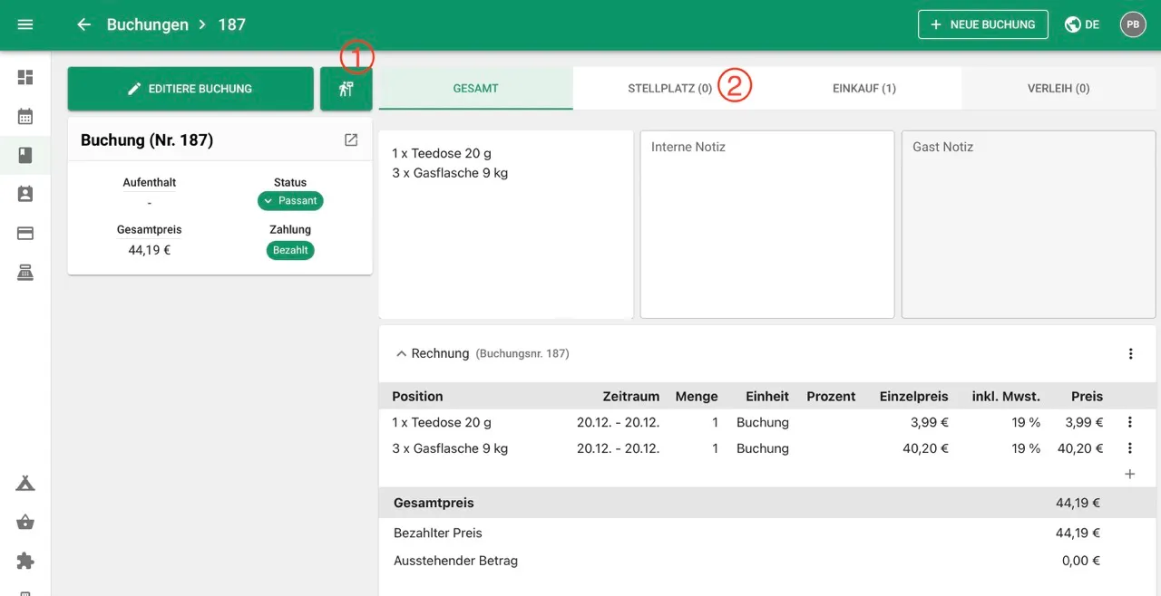Click into the Gast Notiz field

tap(1029, 225)
